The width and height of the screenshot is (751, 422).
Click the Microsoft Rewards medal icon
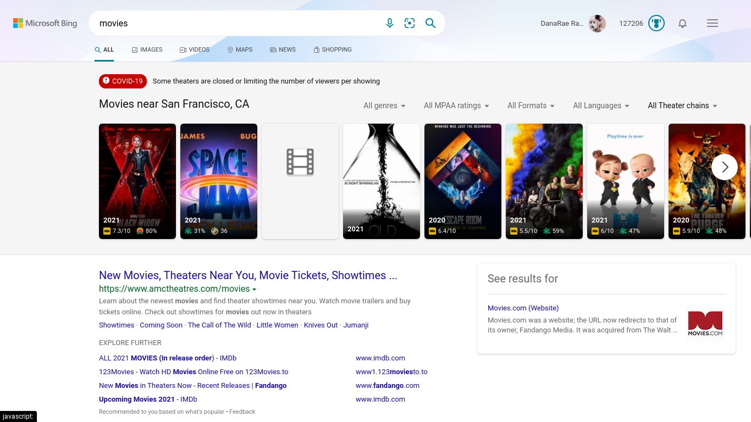pyautogui.click(x=656, y=23)
